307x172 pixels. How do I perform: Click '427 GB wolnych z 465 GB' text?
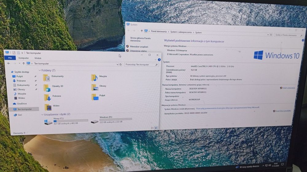(66, 124)
